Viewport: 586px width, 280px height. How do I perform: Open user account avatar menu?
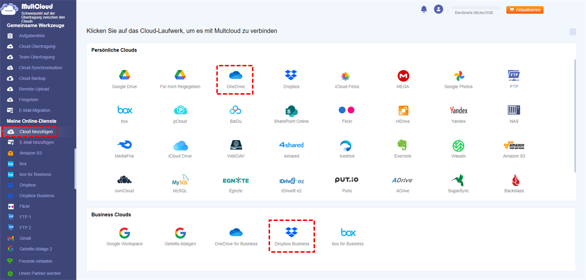(439, 9)
